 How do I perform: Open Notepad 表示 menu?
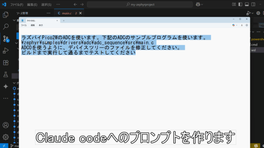pyautogui.click(x=41, y=25)
